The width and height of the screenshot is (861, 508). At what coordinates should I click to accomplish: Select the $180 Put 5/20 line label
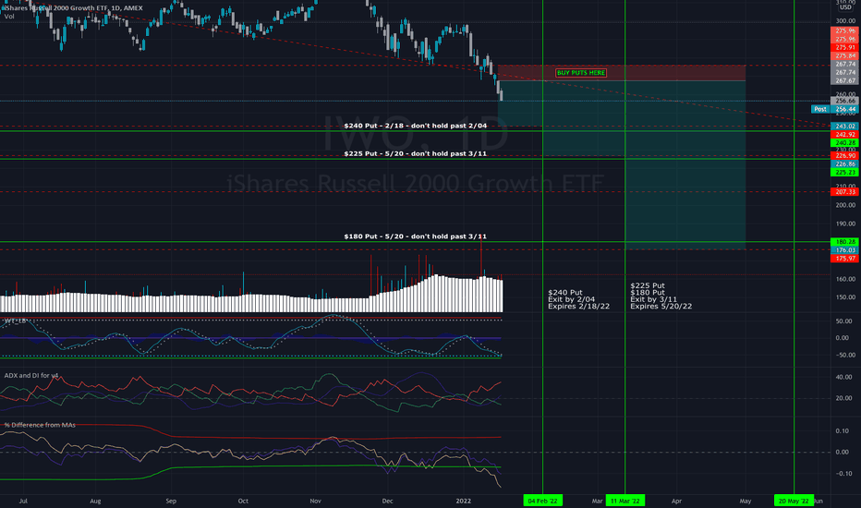(415, 236)
